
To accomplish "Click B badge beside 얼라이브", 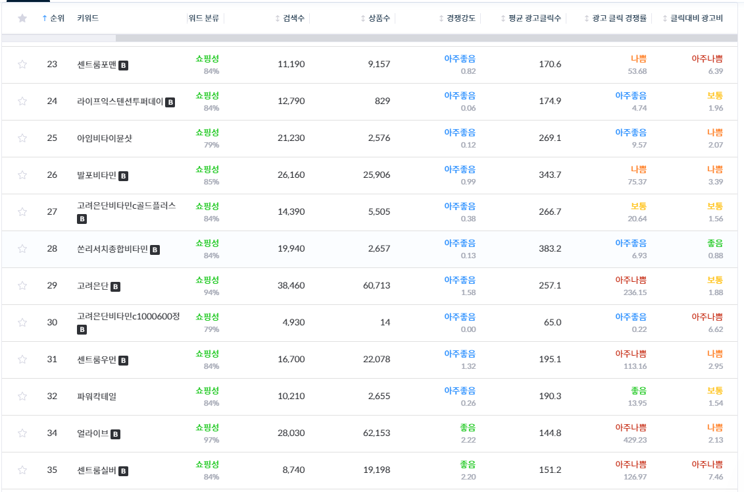I will coord(115,434).
